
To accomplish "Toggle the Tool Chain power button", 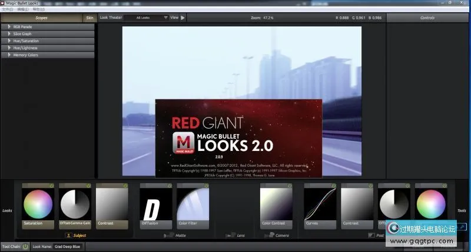I will 25,247.
